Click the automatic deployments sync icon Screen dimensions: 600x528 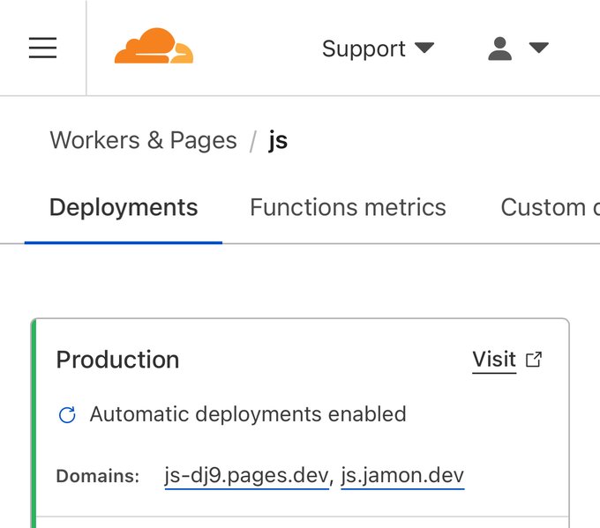67,414
